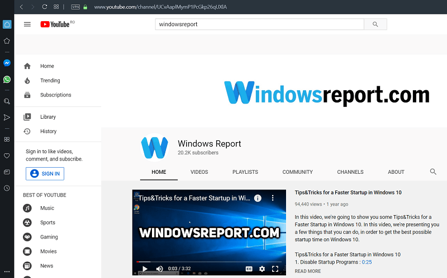This screenshot has height=278, width=447.
Task: Click the Windows Report channel avatar
Action: pos(155,148)
